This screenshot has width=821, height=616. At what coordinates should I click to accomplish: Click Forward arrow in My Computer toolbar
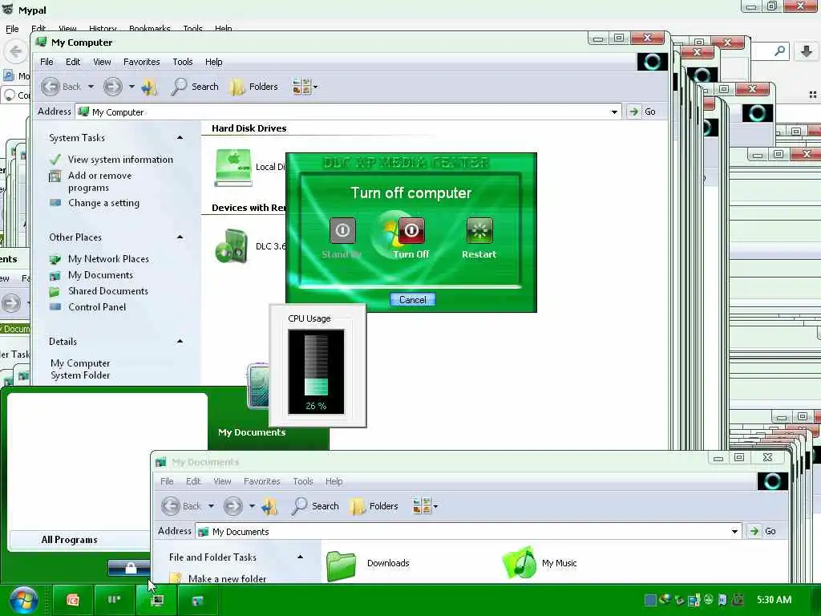[x=112, y=87]
